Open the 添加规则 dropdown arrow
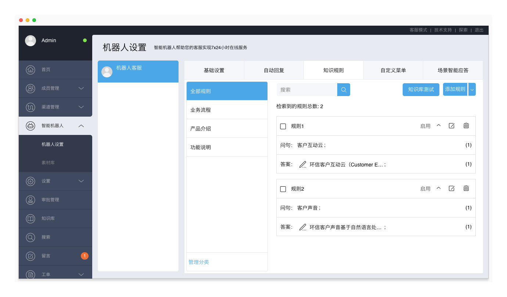 tap(472, 89)
